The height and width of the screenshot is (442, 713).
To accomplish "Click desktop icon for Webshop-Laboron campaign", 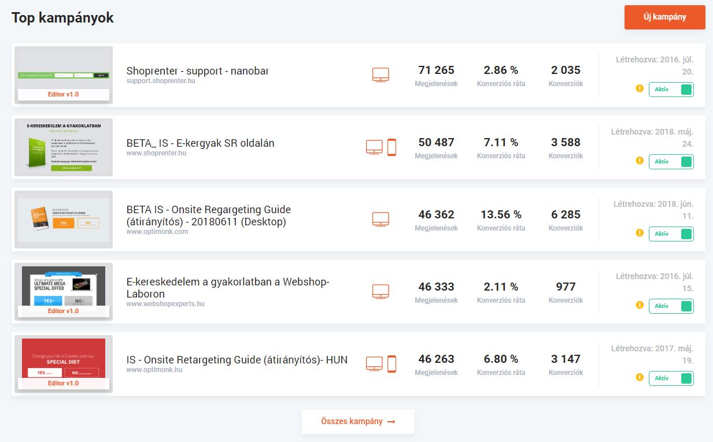I will coord(380,292).
